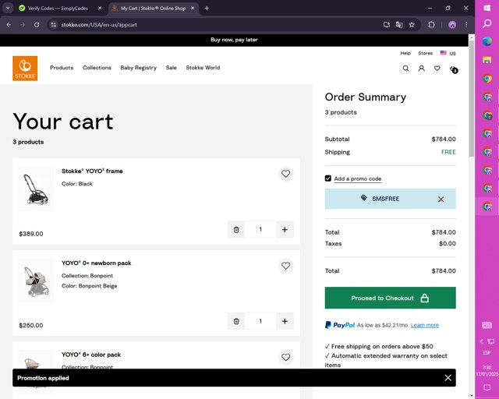This screenshot has height=399, width=499.
Task: Dismiss the Promotion applied notification
Action: (448, 378)
